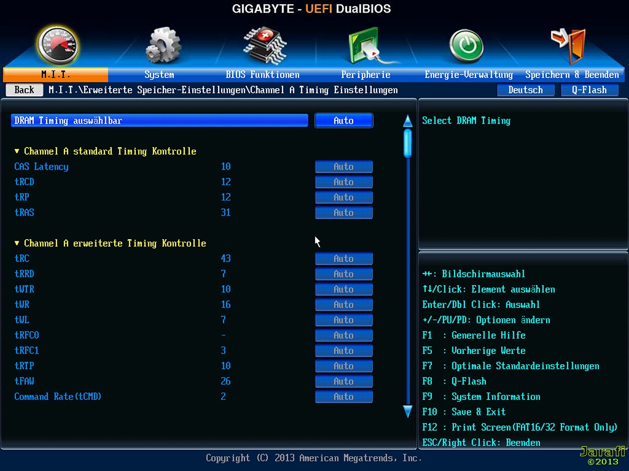Open the BIOS Funktionen tab
The width and height of the screenshot is (629, 471).
[x=263, y=75]
